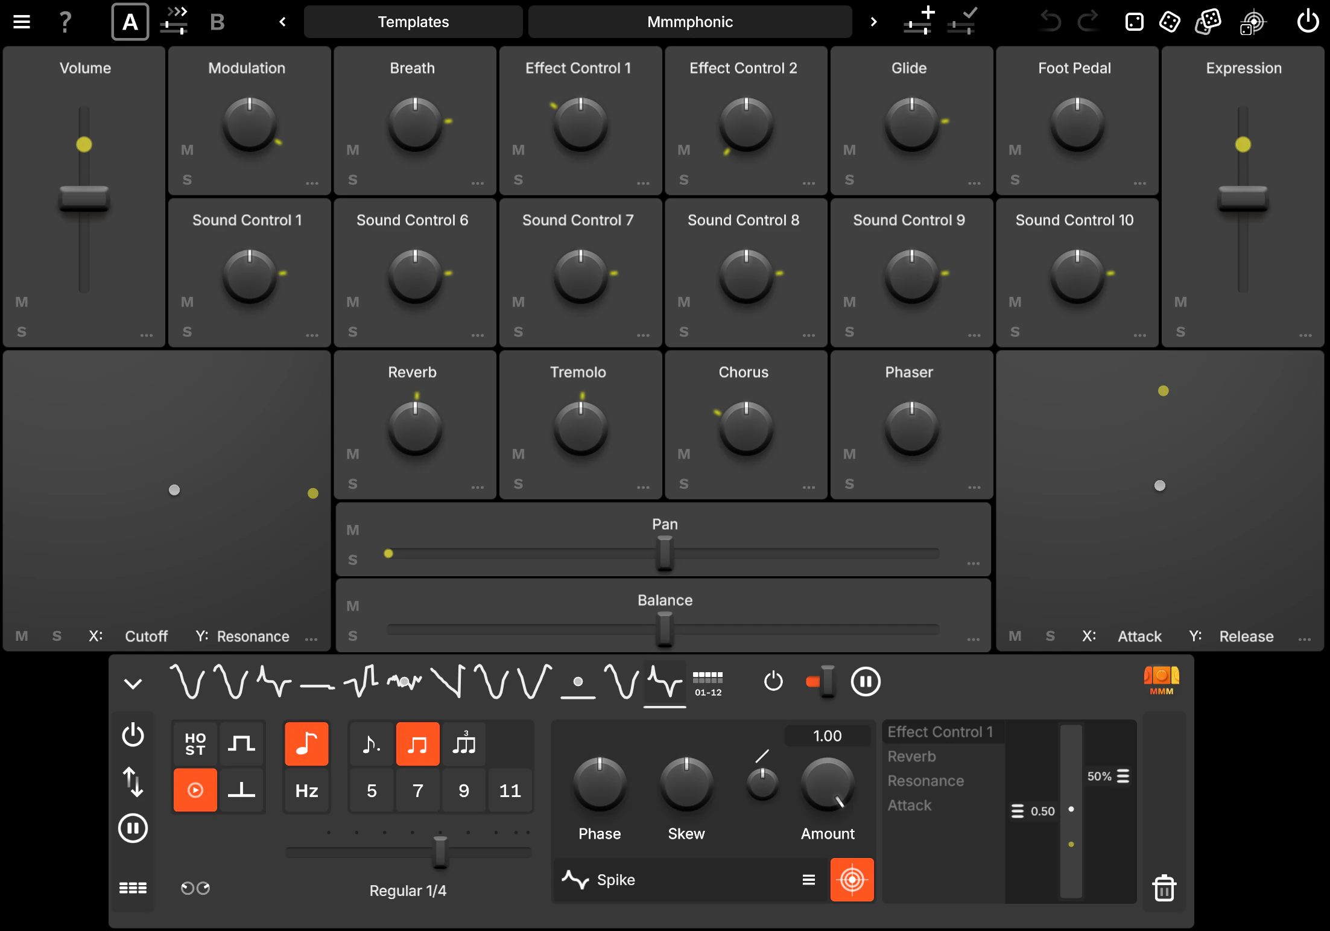This screenshot has height=931, width=1330.
Task: Click the A-to-B morph sliders icon
Action: click(176, 22)
